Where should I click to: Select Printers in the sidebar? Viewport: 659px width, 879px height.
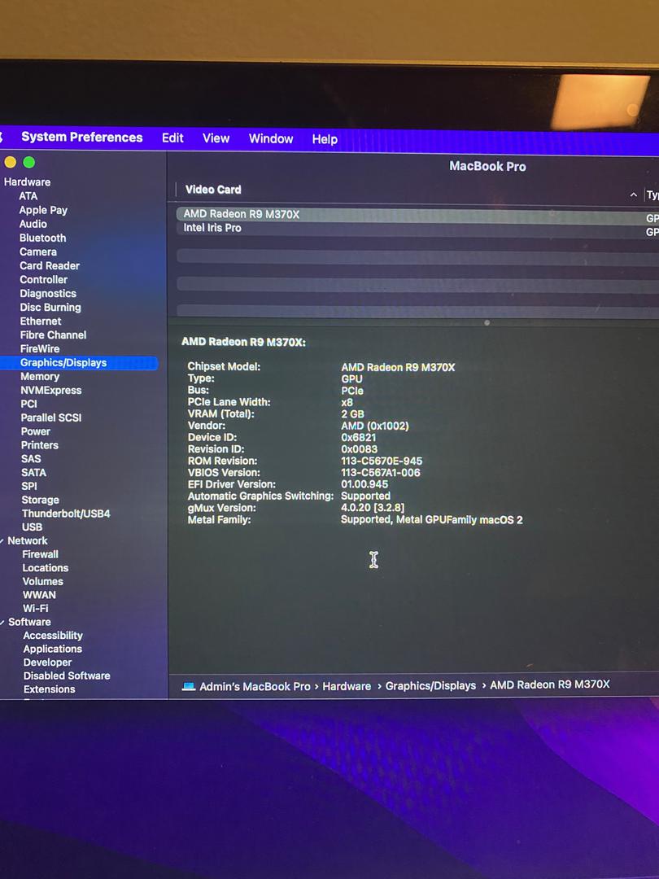[x=39, y=445]
